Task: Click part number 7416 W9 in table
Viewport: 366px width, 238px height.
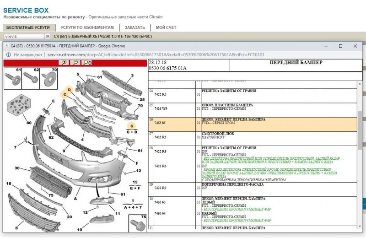Action: pyautogui.click(x=160, y=109)
